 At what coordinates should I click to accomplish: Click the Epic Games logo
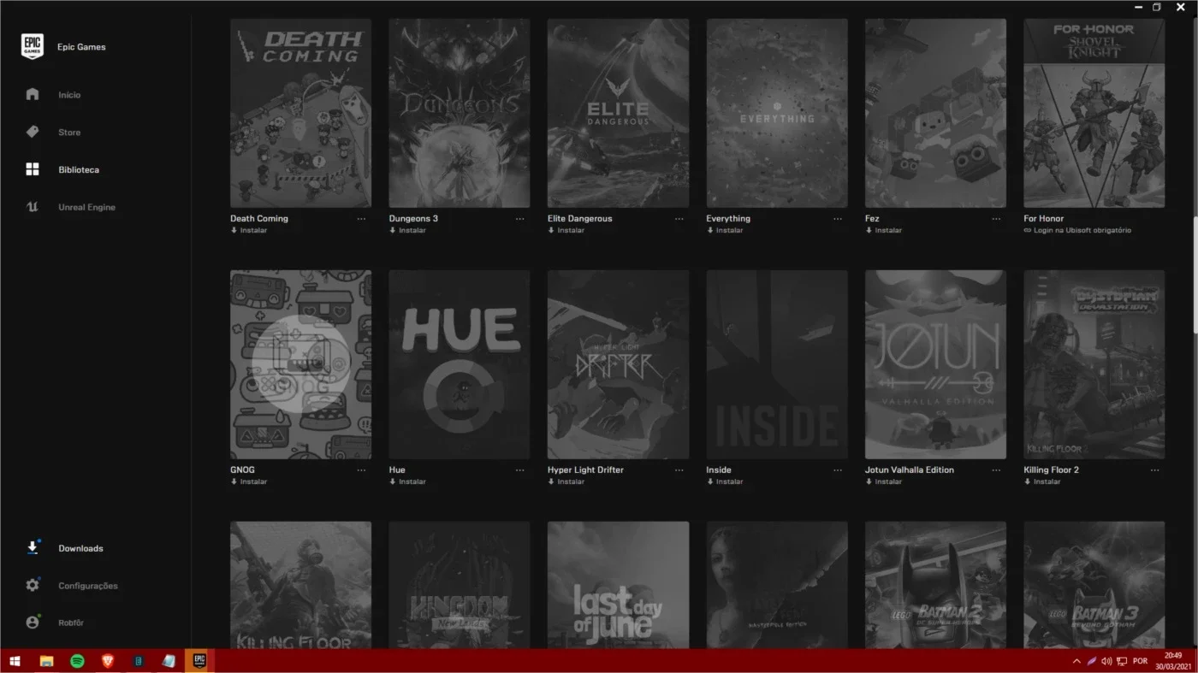click(x=33, y=46)
